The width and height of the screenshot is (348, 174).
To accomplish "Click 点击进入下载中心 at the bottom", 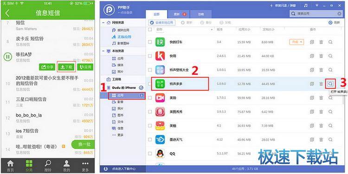I will point(123,169).
